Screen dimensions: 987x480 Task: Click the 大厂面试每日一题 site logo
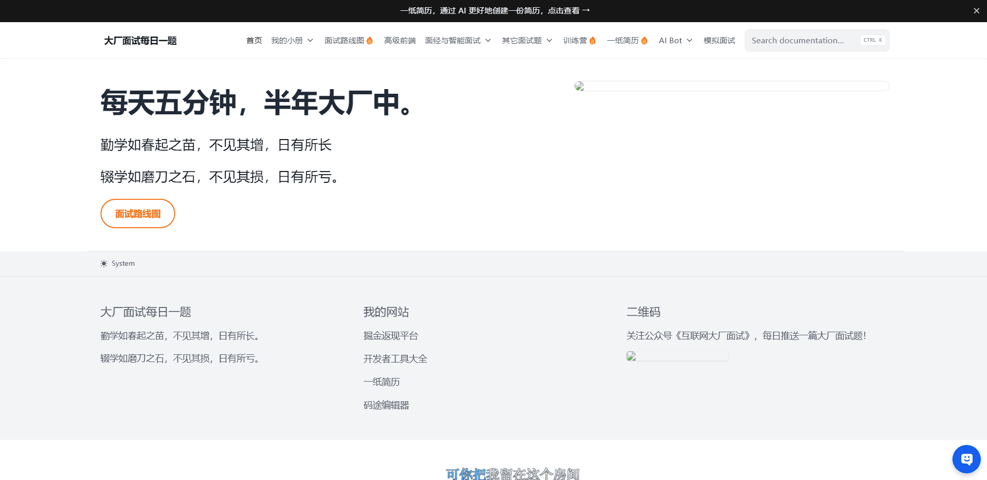pos(140,41)
